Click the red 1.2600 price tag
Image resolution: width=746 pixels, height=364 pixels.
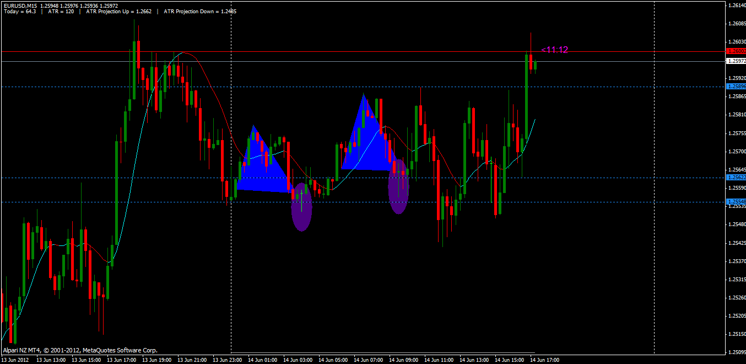pos(736,51)
